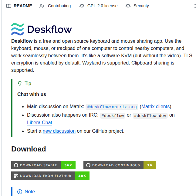Click the Download from Flathub badge

click(x=50, y=176)
